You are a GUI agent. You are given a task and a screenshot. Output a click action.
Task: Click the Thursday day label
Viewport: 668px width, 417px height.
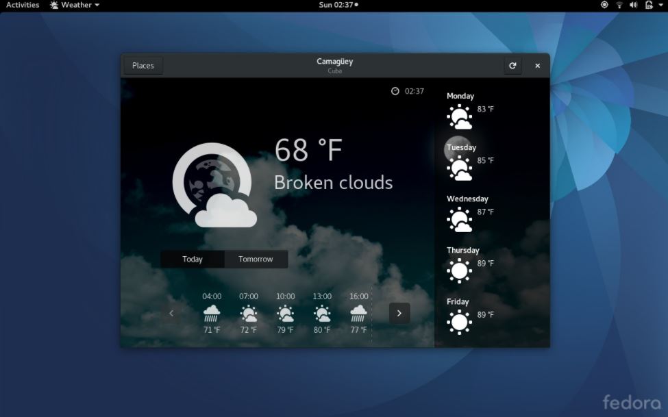(462, 250)
